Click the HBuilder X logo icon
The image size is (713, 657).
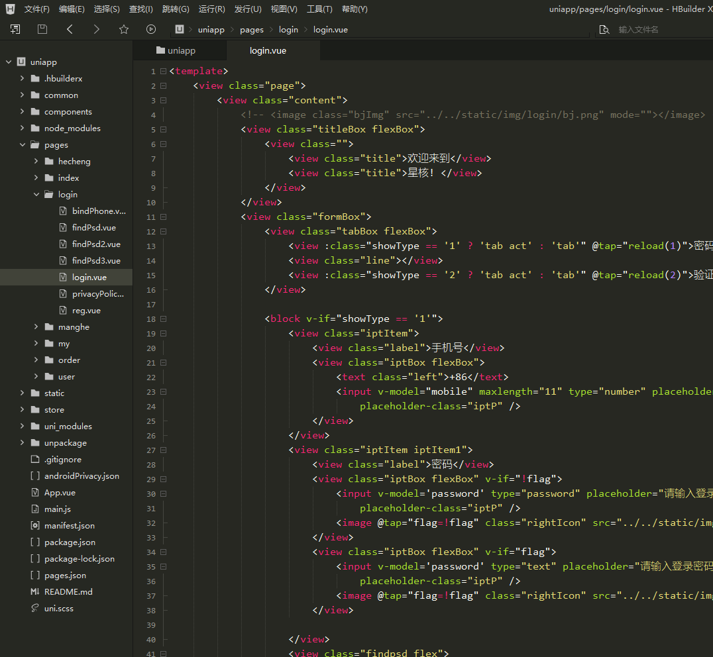(10, 9)
